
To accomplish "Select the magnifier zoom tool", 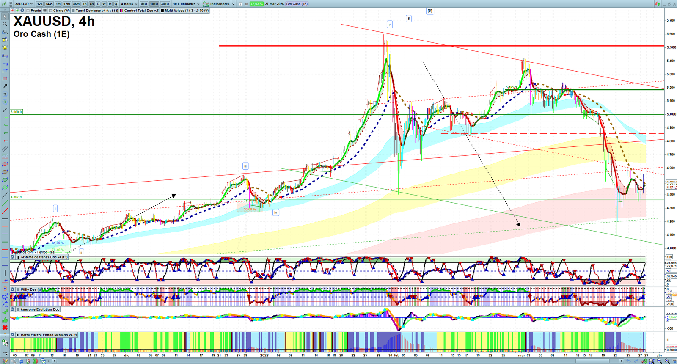I will [5, 24].
